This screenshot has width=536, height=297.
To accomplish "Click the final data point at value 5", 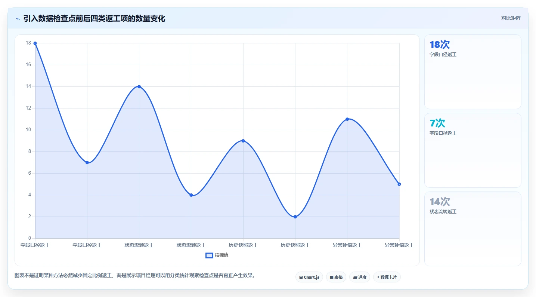I will click(399, 184).
